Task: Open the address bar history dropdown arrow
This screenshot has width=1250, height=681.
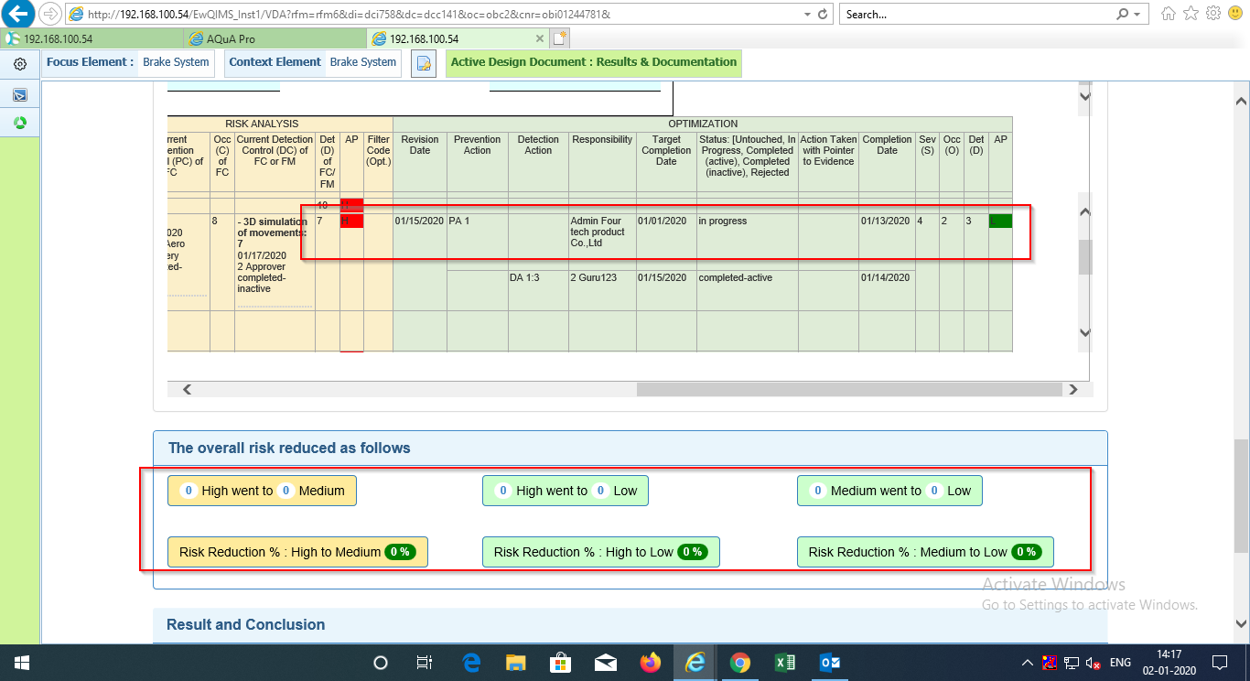Action: (x=807, y=14)
